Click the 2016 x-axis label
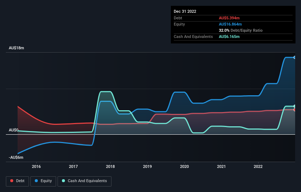The image size is (301, 192). [x=36, y=166]
